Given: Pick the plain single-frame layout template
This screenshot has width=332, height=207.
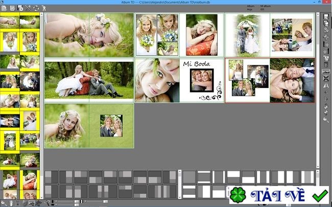Looking at the screenshot, I should (189, 177).
